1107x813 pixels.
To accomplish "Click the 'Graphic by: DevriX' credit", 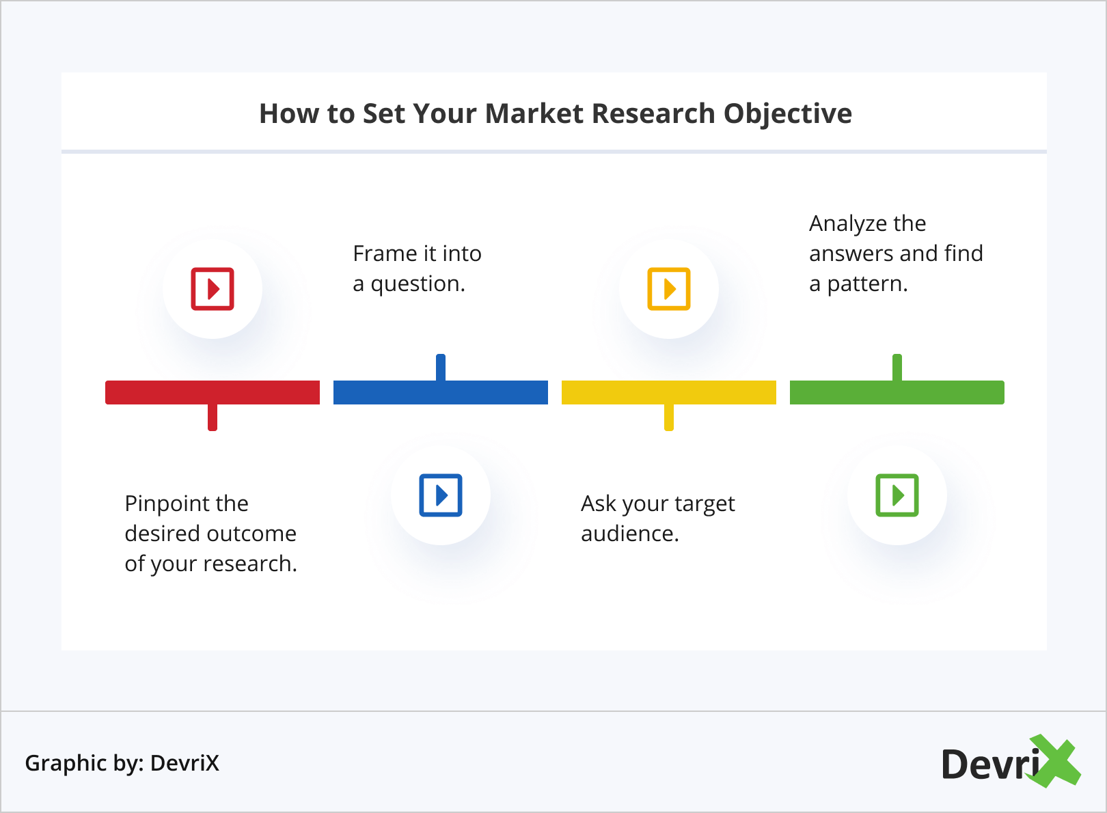I will (x=122, y=762).
